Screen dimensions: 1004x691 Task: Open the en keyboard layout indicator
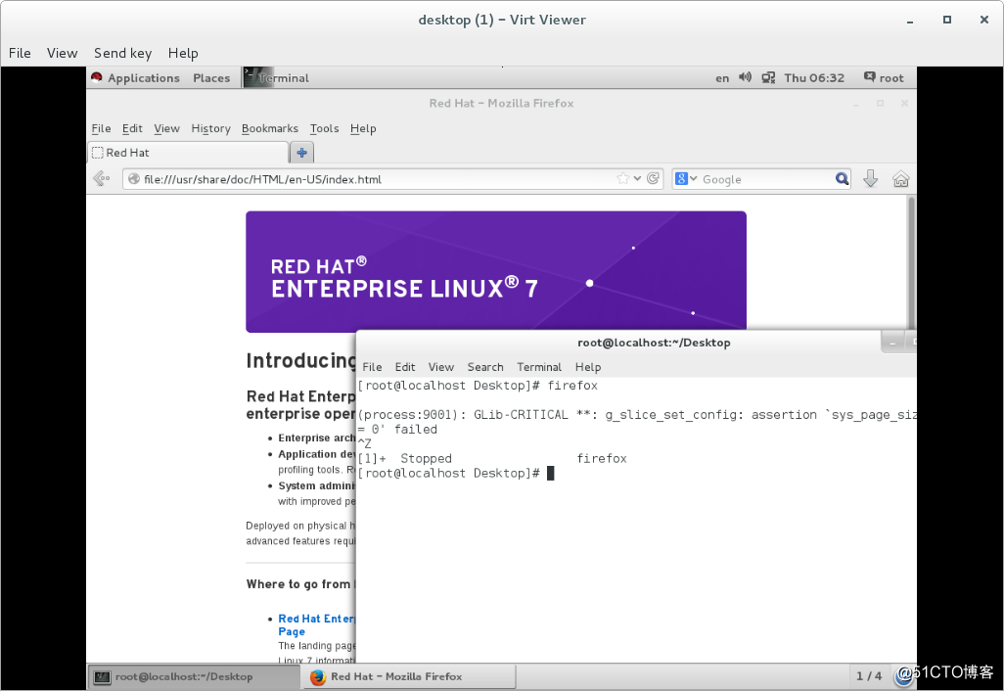tap(722, 78)
